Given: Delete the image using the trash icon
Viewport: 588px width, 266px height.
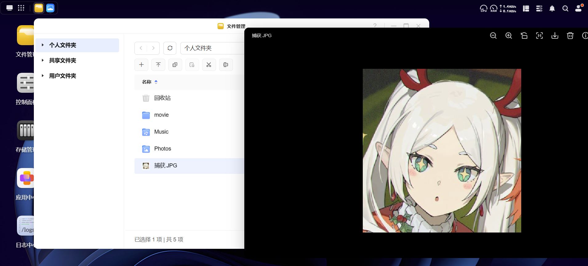Looking at the screenshot, I should click(570, 36).
